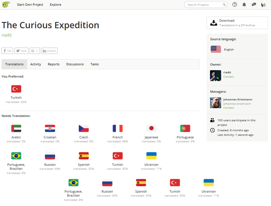This screenshot has height=206, width=271.
Task: Select the Czech flag
Action: [84, 128]
